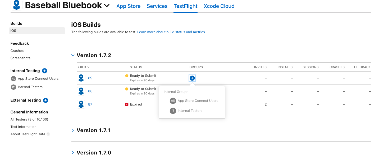Viewport: 384px width, 160px height.
Task: Add a new External Testing group
Action: coord(45,100)
